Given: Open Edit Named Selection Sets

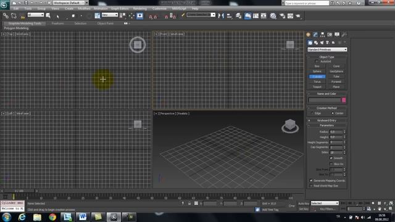Looking at the screenshot, I should pos(183,15).
